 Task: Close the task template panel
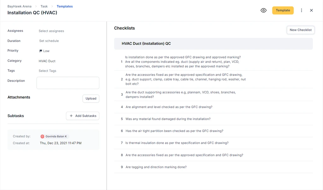coord(311,10)
